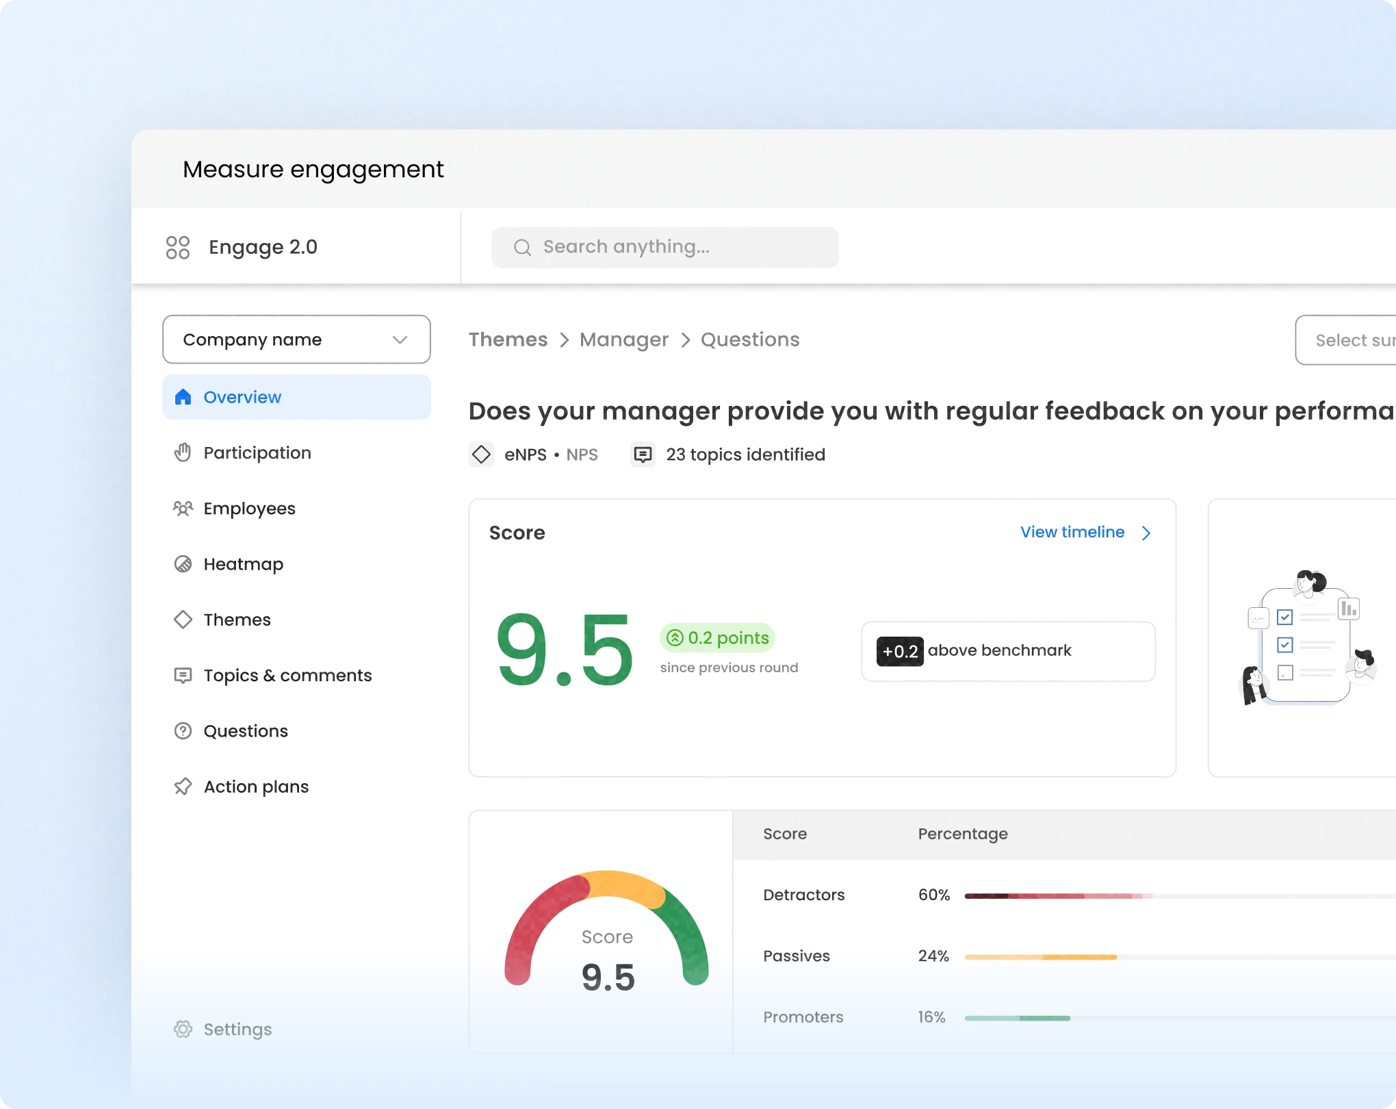Click the Engage 2.0 four-circles app icon

tap(178, 247)
